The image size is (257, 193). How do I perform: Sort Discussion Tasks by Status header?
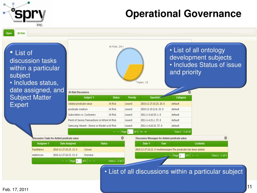point(104,143)
